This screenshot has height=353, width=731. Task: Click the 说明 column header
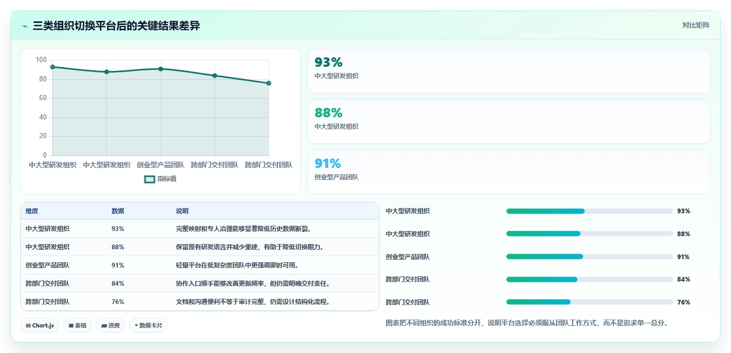tap(182, 211)
